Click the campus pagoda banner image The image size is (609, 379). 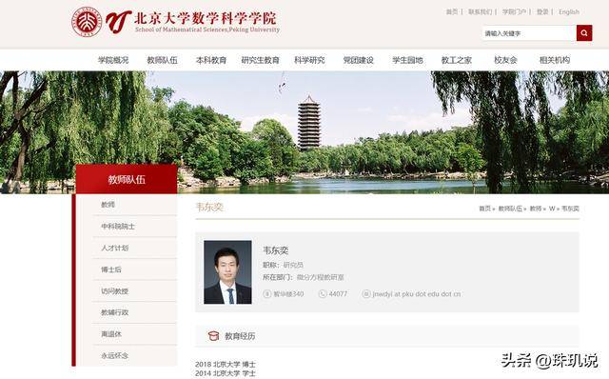304,132
